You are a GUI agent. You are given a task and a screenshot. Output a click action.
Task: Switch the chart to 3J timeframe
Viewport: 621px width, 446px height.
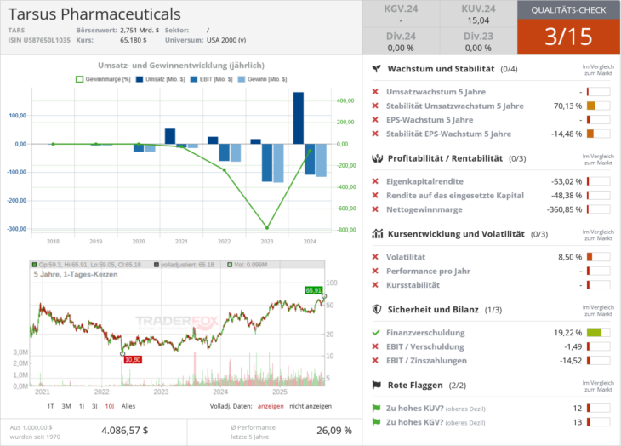click(94, 406)
